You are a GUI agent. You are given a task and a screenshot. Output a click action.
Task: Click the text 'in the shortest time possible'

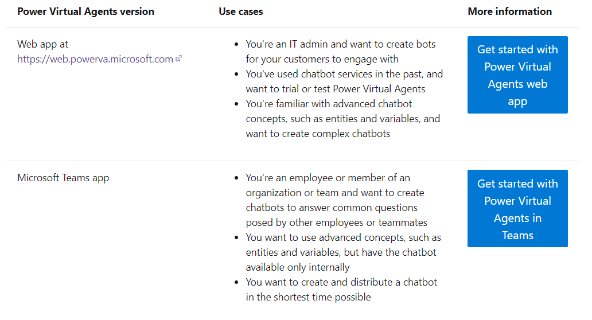point(308,297)
